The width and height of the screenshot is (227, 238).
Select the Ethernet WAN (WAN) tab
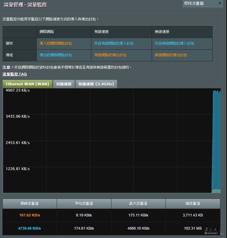coord(27,84)
